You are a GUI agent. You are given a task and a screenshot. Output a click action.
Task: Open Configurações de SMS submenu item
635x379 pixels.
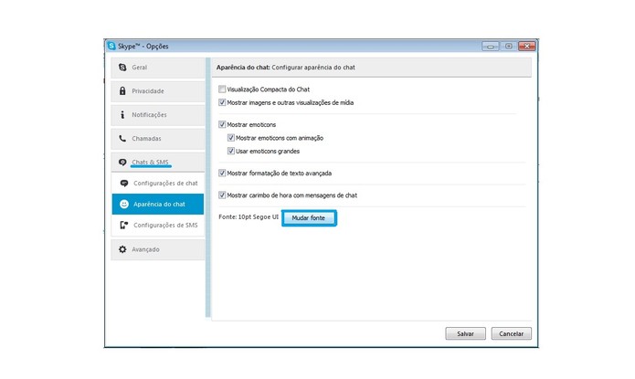click(158, 226)
